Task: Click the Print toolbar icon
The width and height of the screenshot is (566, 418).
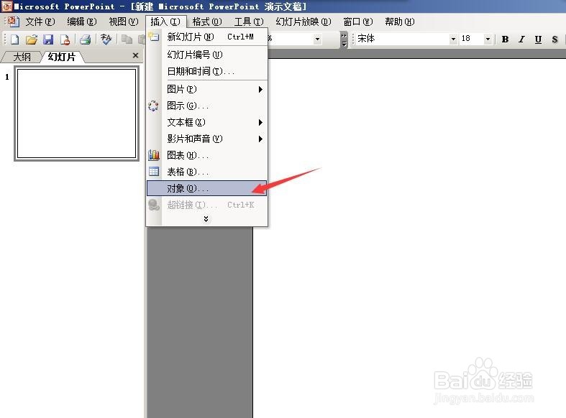Action: [x=85, y=40]
